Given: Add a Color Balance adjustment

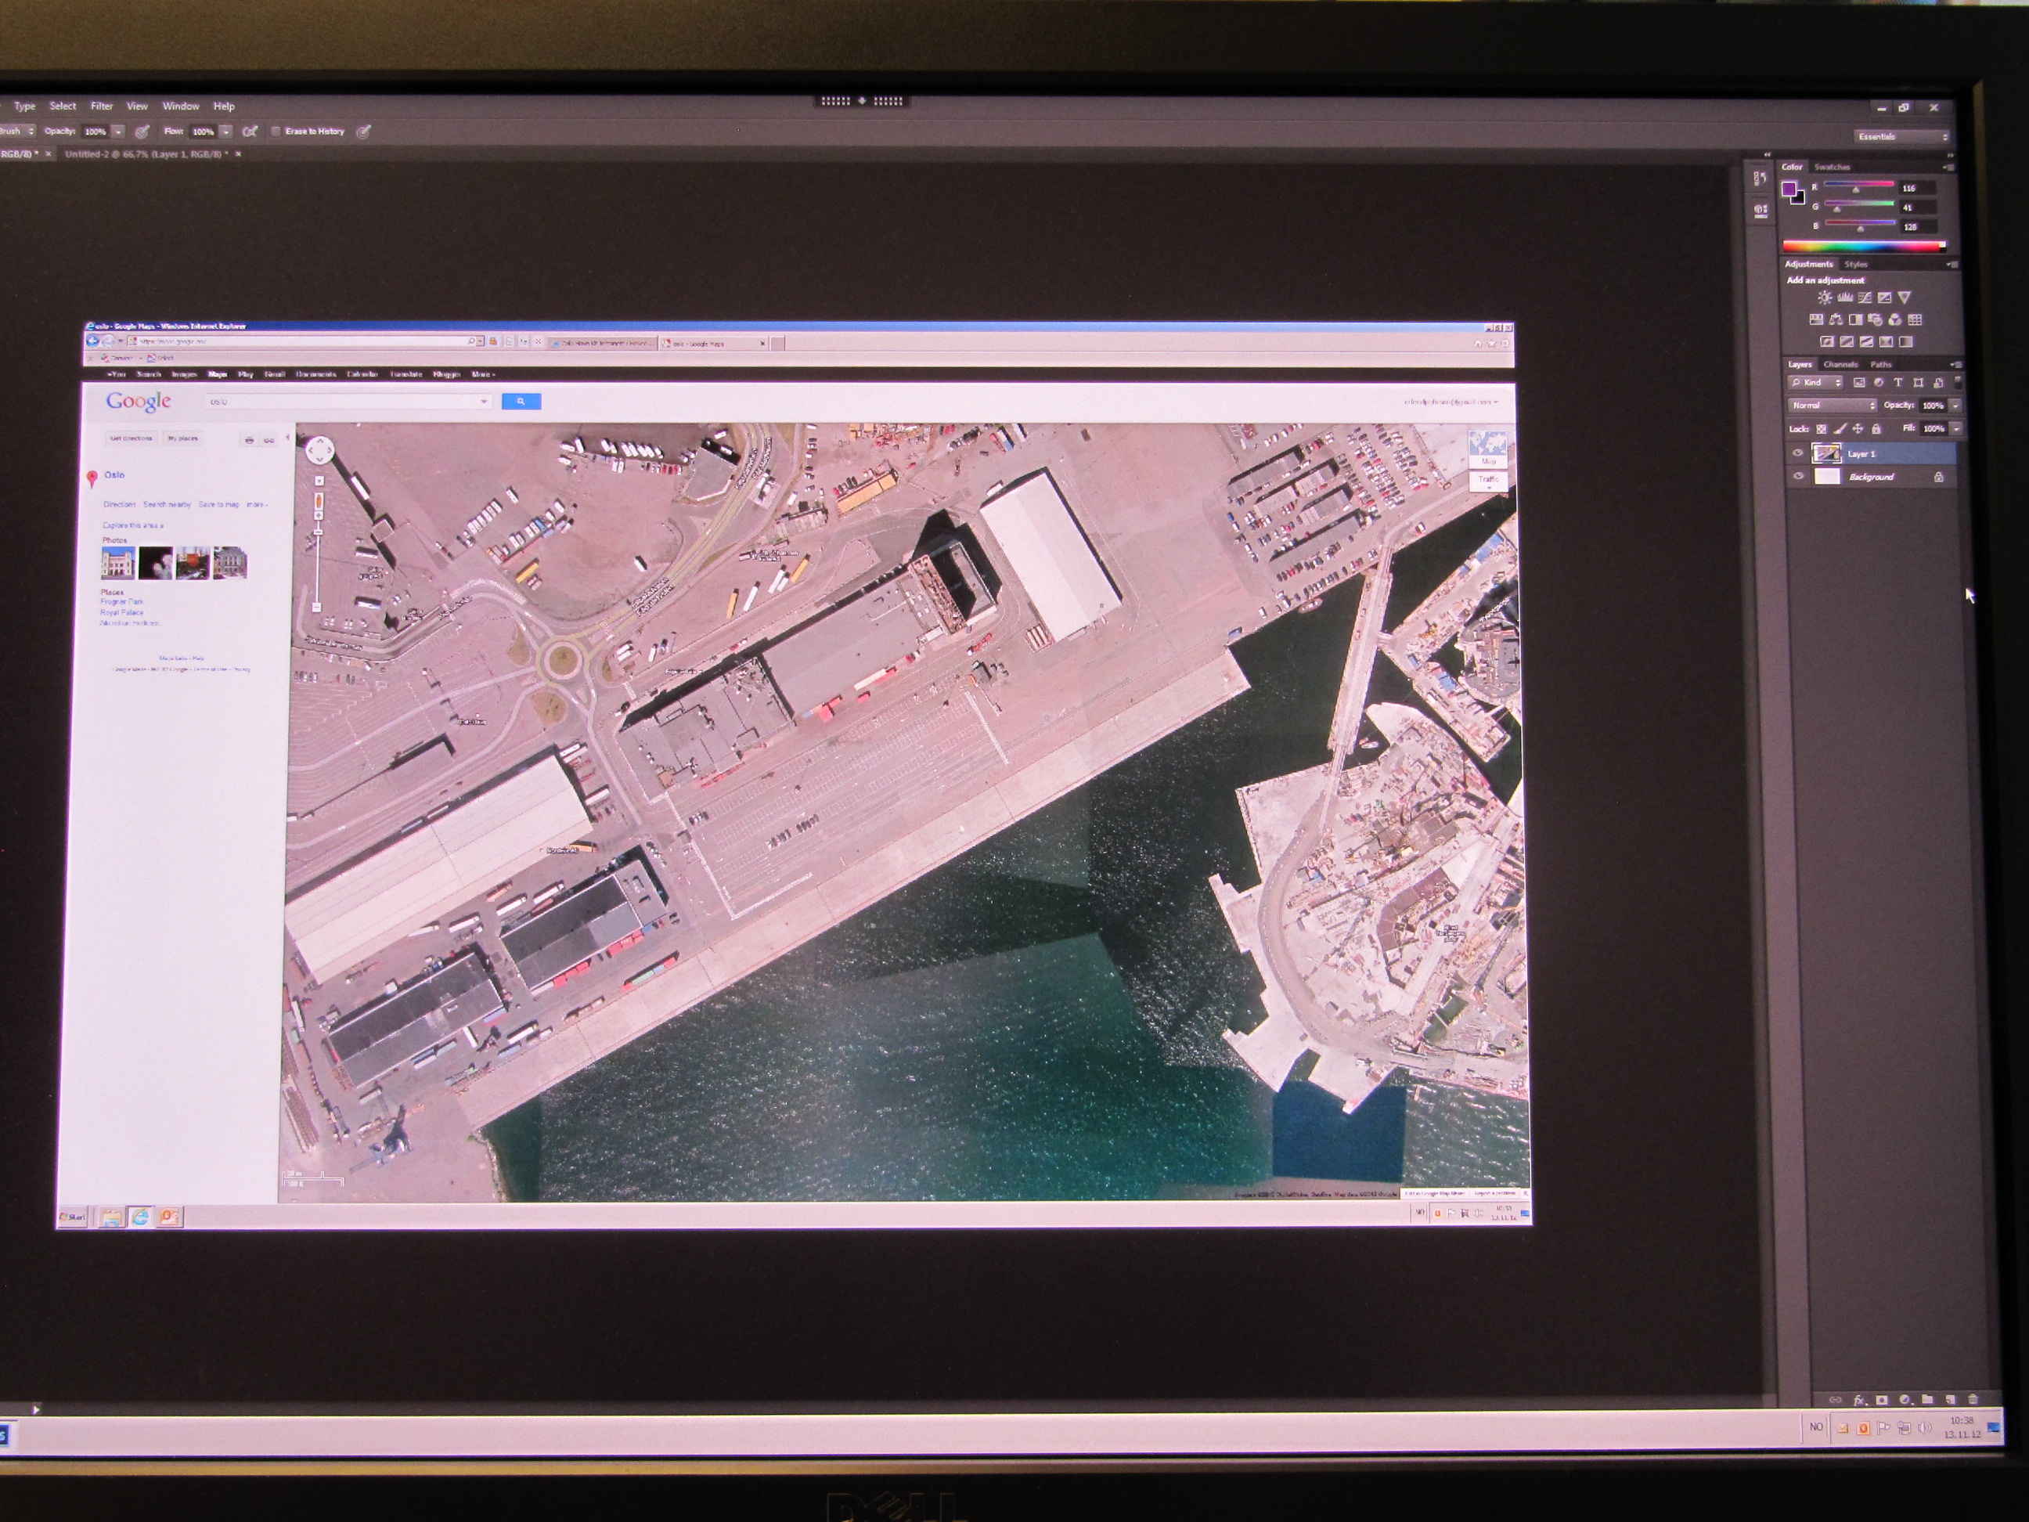Looking at the screenshot, I should 1836,320.
